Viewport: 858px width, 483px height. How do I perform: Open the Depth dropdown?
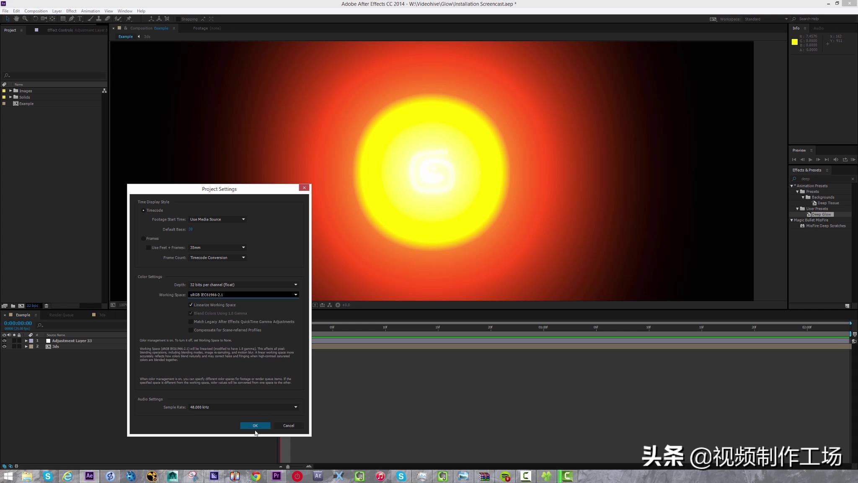(x=243, y=285)
